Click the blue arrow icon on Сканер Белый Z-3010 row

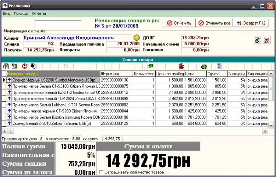(9, 123)
